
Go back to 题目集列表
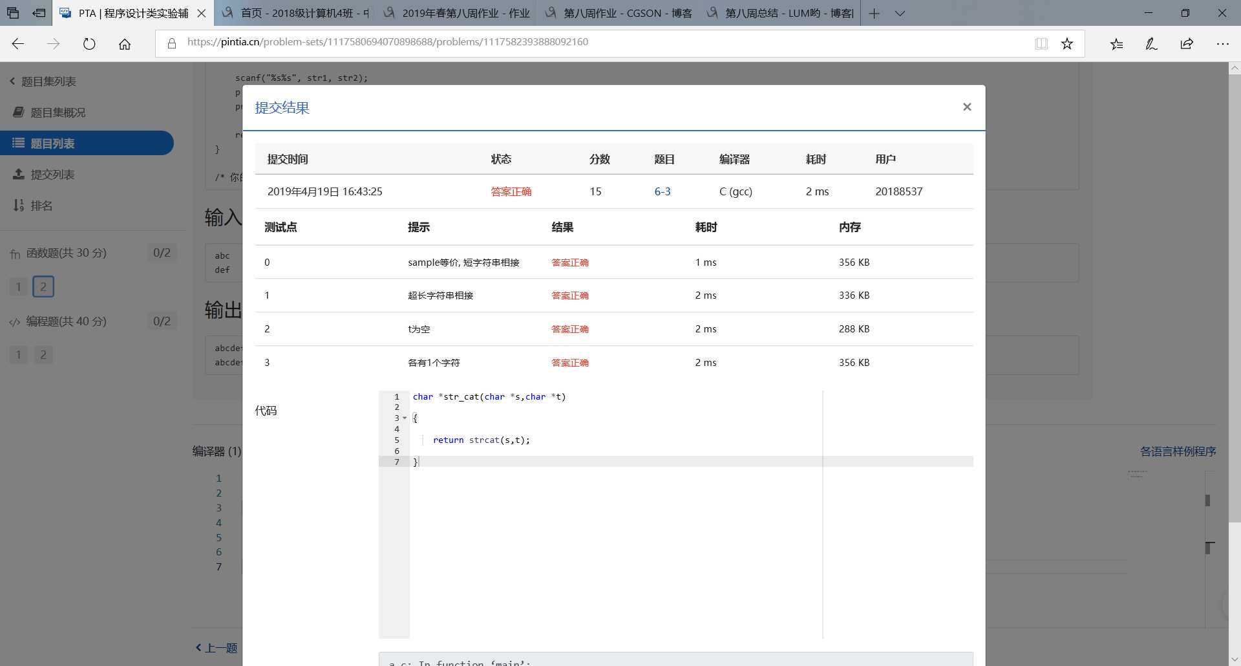(43, 81)
